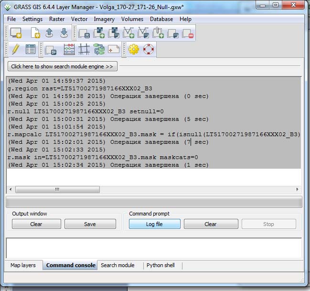This screenshot has height=291, width=310.
Task: Import raster or vector data icon
Action: (51, 50)
